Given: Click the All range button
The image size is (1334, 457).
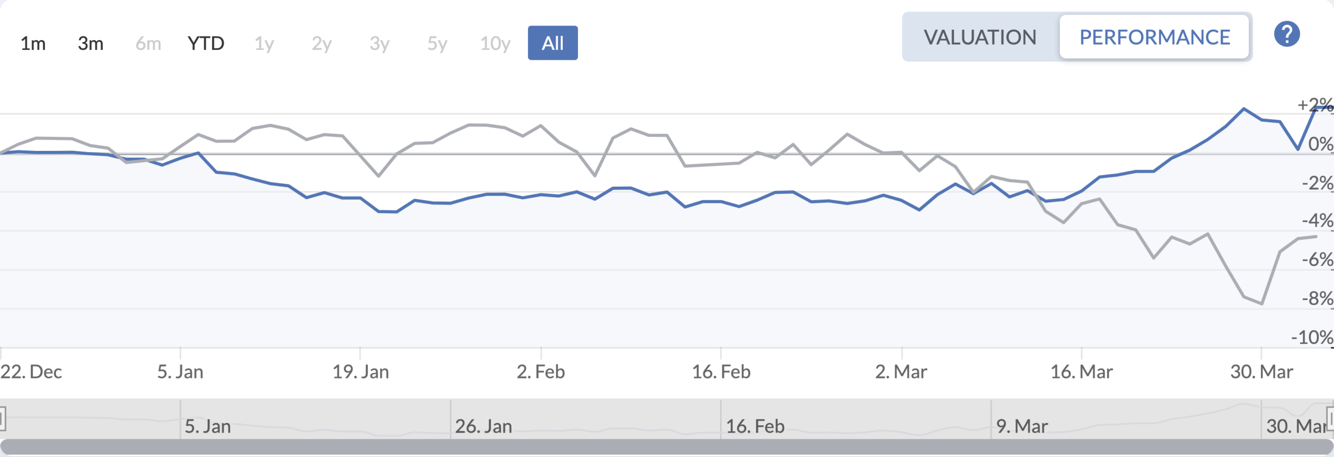Looking at the screenshot, I should tap(552, 43).
